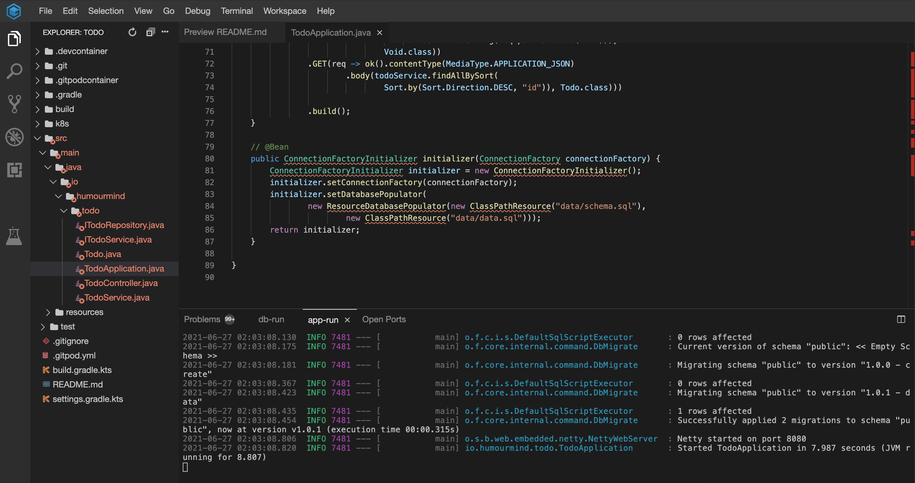This screenshot has height=483, width=915.
Task: Switch to the Preview README.md tab
Action: coord(225,32)
